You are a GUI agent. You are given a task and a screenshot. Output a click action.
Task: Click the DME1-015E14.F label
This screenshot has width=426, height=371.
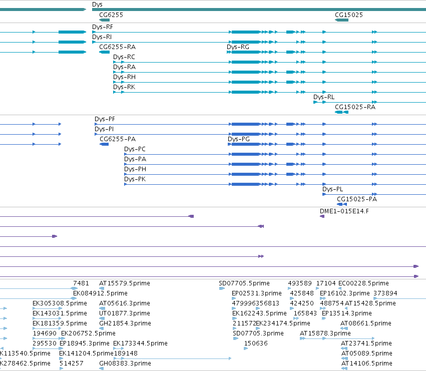344,211
